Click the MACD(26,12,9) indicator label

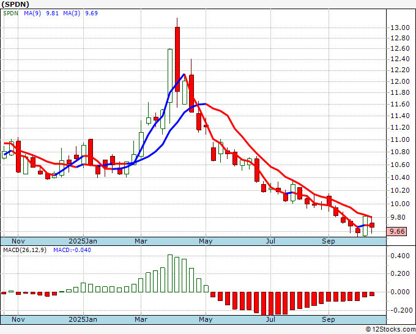pos(25,250)
